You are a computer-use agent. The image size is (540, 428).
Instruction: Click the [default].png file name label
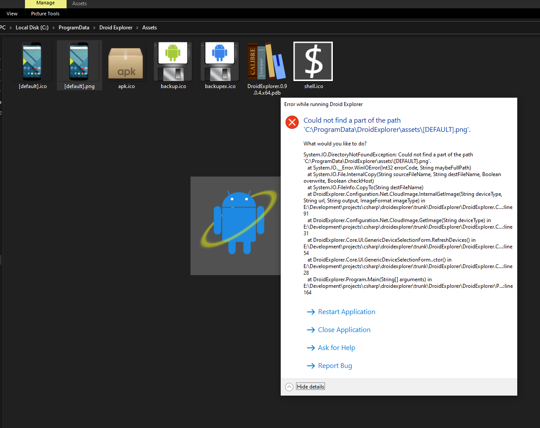(x=79, y=86)
